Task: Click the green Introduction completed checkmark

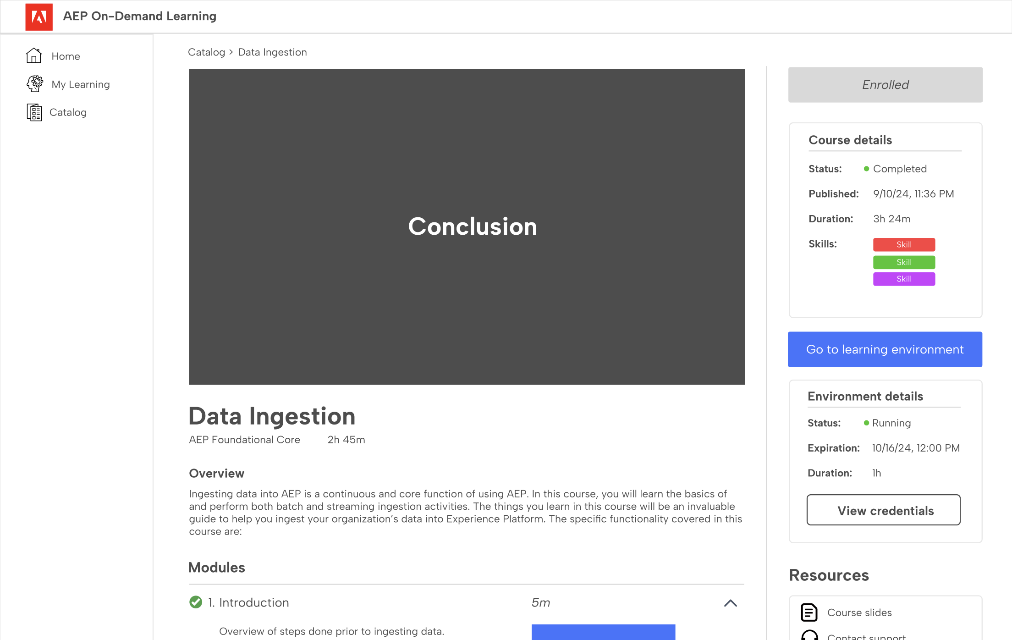Action: click(196, 602)
